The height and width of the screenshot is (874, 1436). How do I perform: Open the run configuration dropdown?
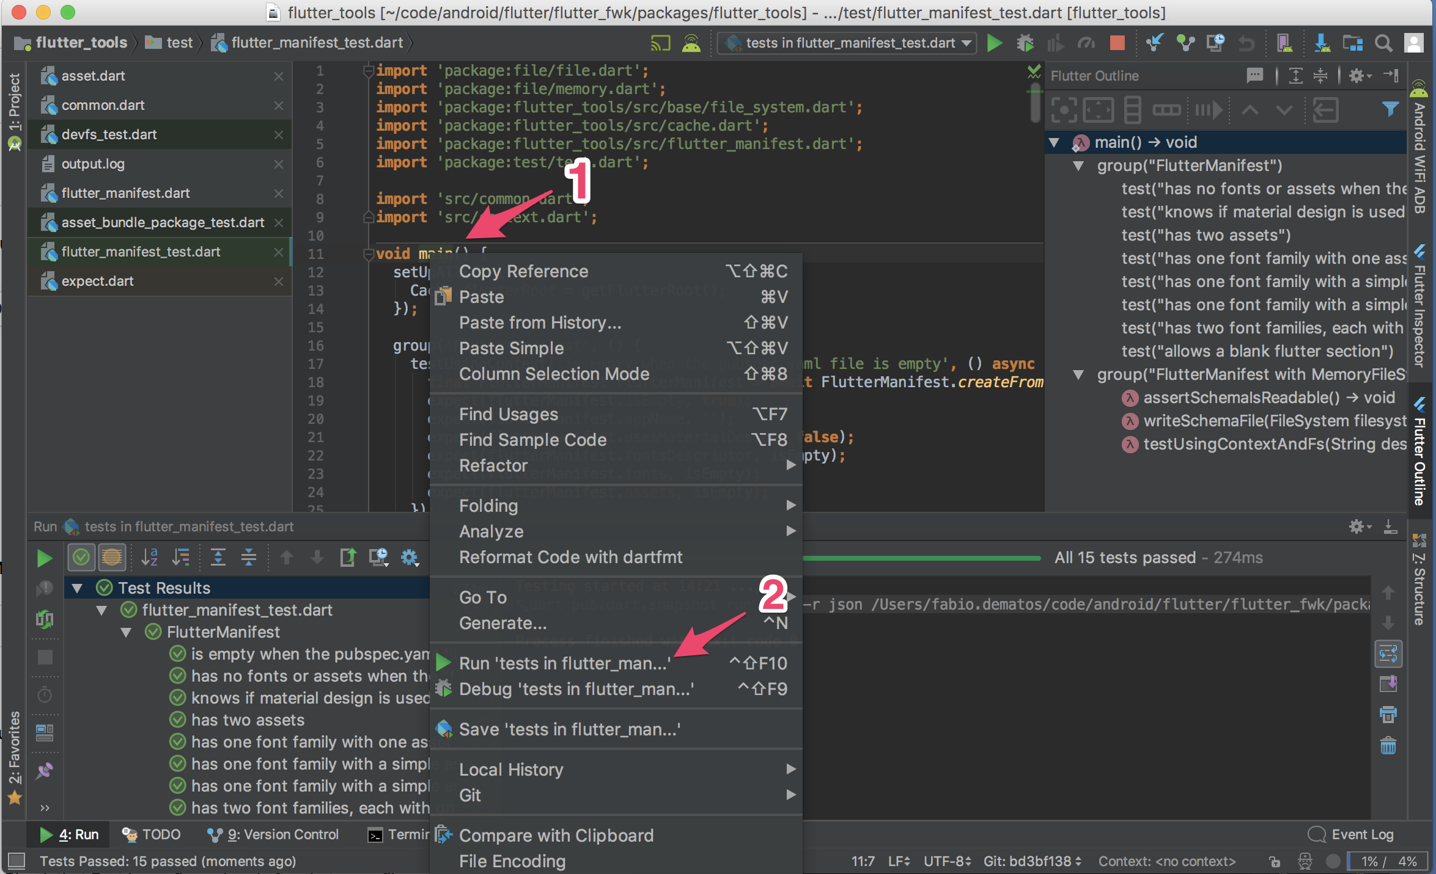pos(847,43)
